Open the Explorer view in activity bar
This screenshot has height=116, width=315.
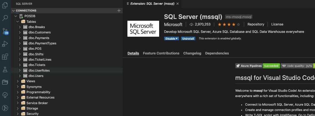[5, 5]
